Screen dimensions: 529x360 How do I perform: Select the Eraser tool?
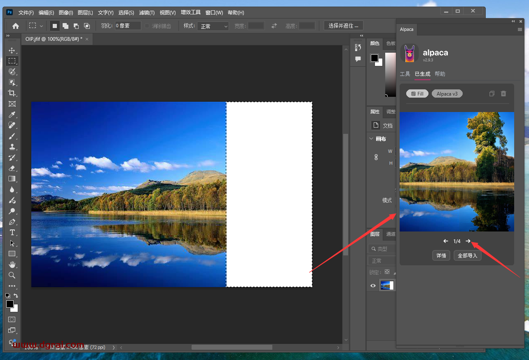12,168
